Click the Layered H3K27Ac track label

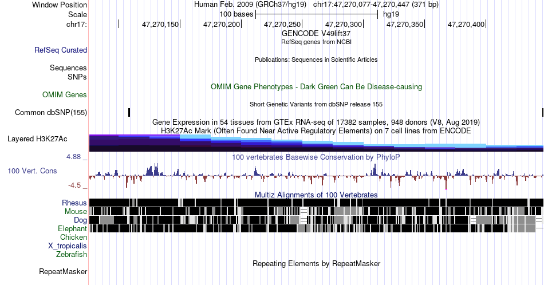click(37, 138)
